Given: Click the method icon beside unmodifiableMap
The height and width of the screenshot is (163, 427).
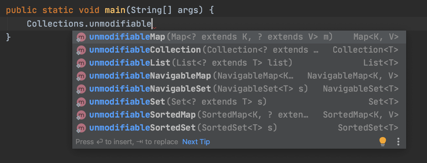Looking at the screenshot, I should pyautogui.click(x=81, y=37).
